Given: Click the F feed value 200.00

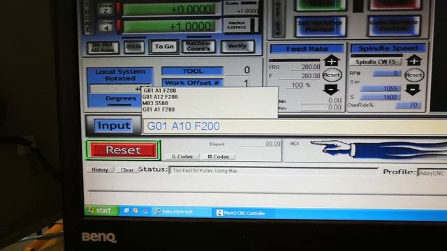Looking at the screenshot, I should tap(300, 76).
